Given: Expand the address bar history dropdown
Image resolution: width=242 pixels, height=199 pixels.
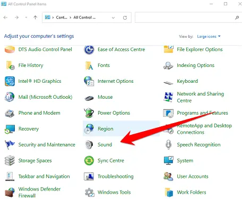Looking at the screenshot, I should [x=113, y=18].
